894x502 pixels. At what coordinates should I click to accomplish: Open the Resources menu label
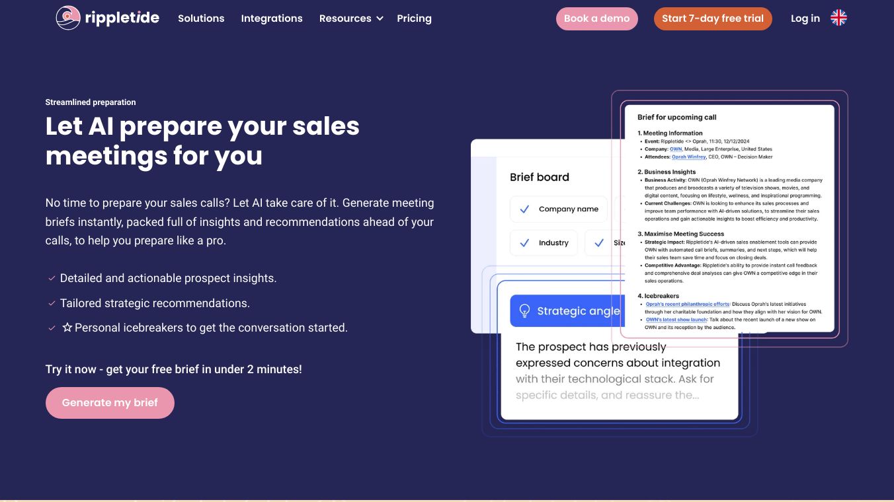(345, 18)
